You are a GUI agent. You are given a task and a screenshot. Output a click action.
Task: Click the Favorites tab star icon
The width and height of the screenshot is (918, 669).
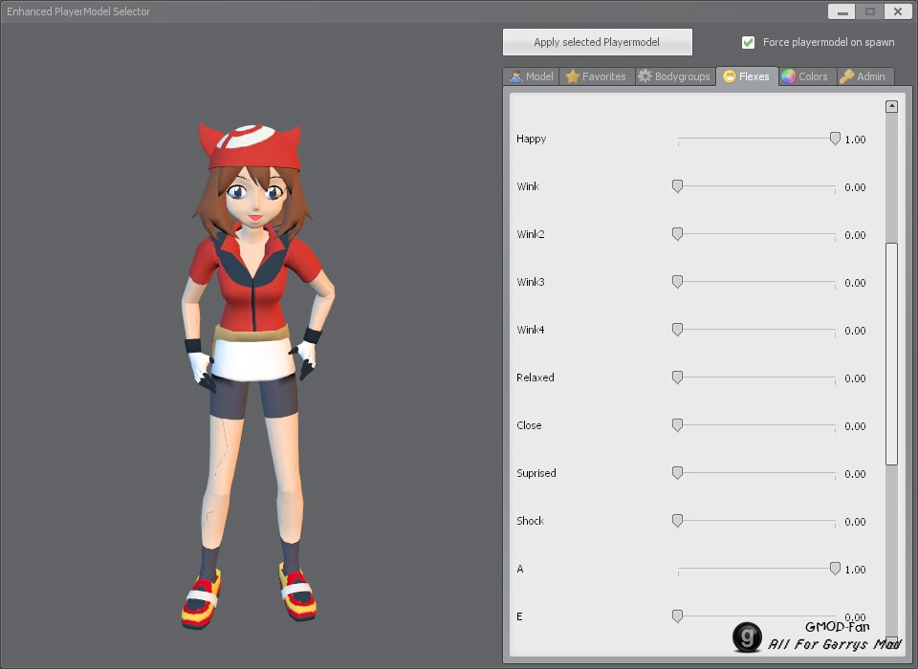573,76
